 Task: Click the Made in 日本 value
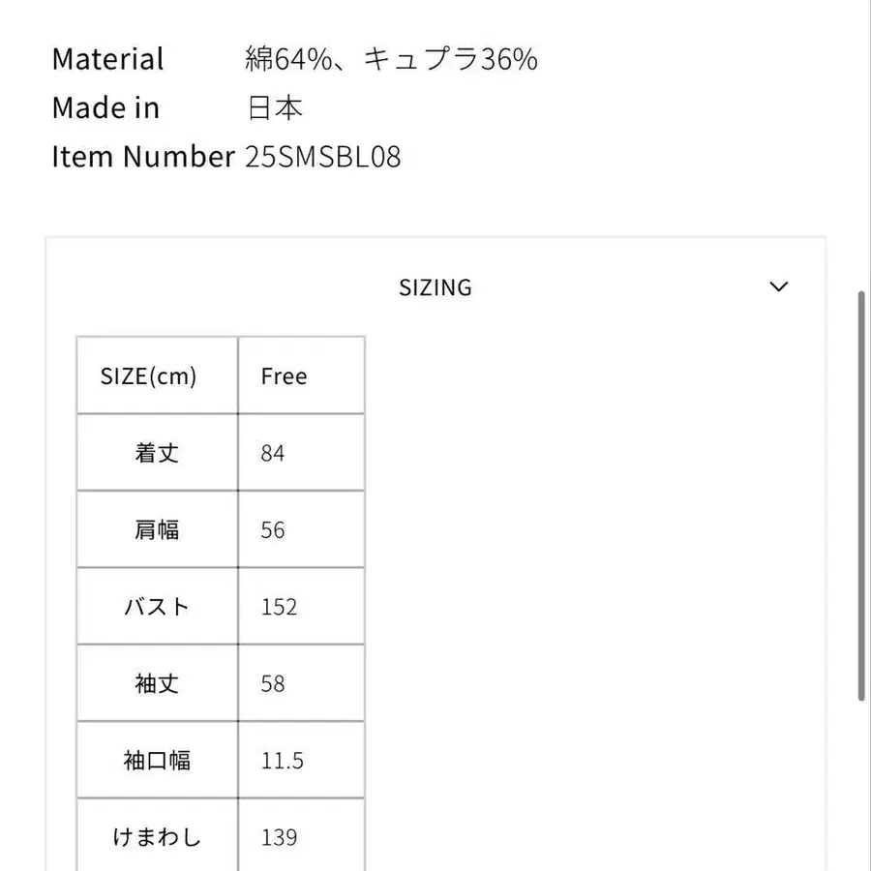[x=276, y=108]
